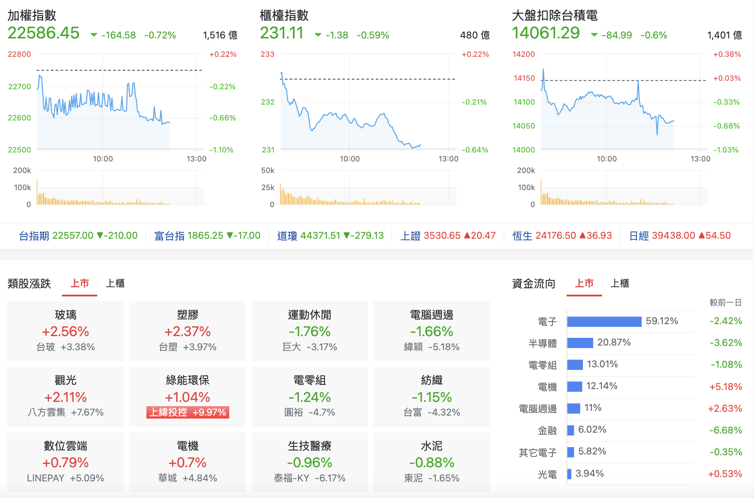Click the -6.68% change value for 金融
754x498 pixels.
click(725, 430)
